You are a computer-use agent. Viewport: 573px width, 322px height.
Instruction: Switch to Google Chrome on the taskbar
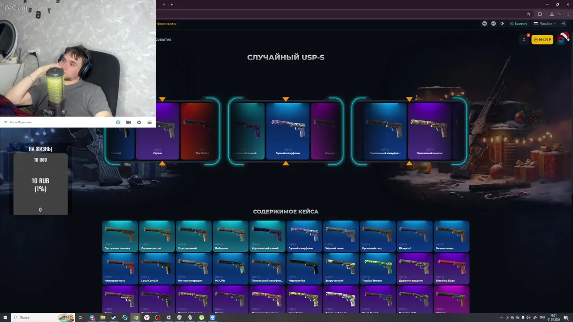[136, 318]
